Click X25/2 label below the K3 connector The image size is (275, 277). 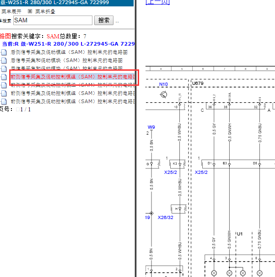coord(171,172)
